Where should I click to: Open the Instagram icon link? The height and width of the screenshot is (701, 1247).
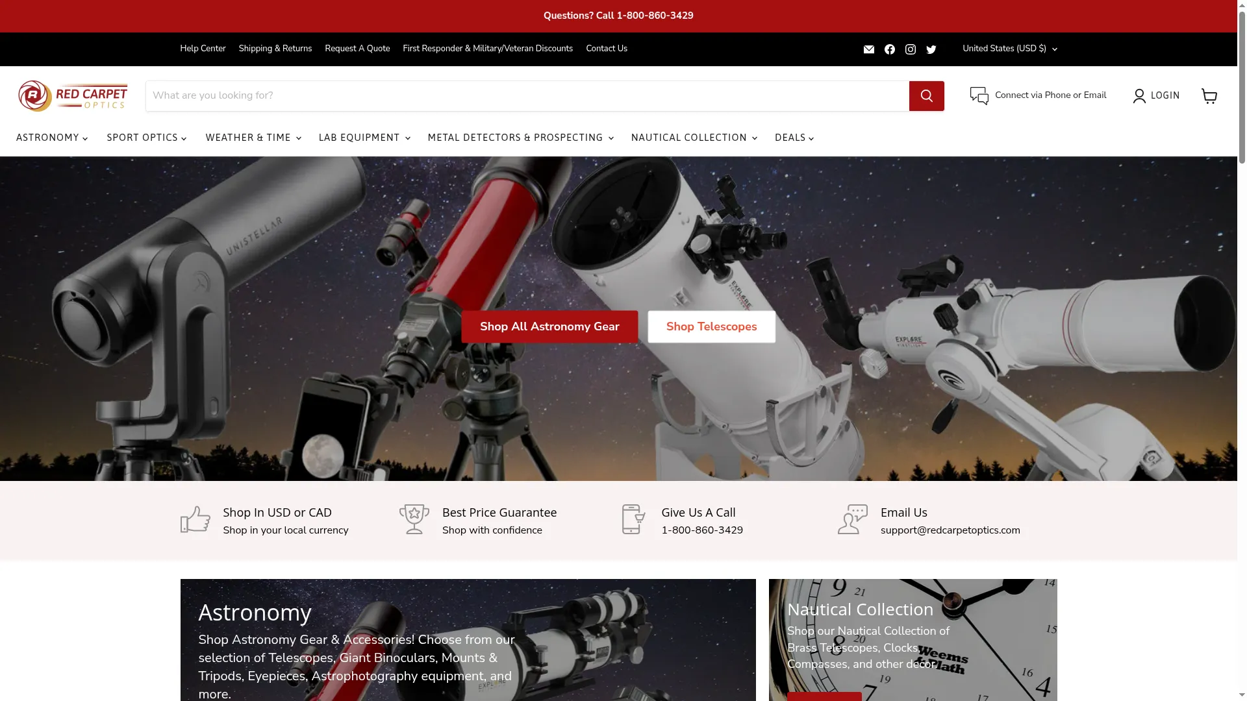[911, 49]
